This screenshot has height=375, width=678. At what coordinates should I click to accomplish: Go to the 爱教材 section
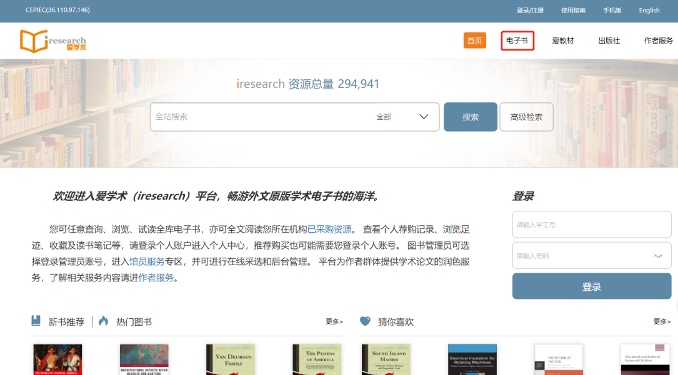coord(562,41)
